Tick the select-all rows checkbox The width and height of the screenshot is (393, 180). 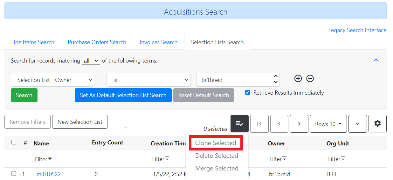click(x=14, y=142)
